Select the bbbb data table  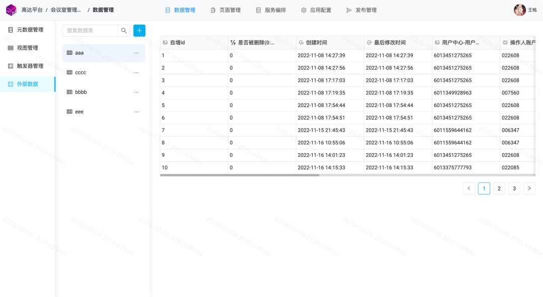point(104,92)
